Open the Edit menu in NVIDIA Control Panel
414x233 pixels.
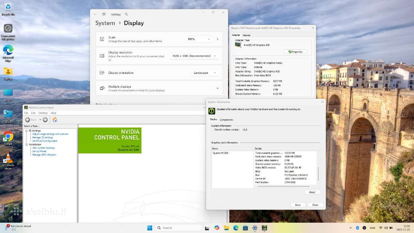[x=33, y=113]
